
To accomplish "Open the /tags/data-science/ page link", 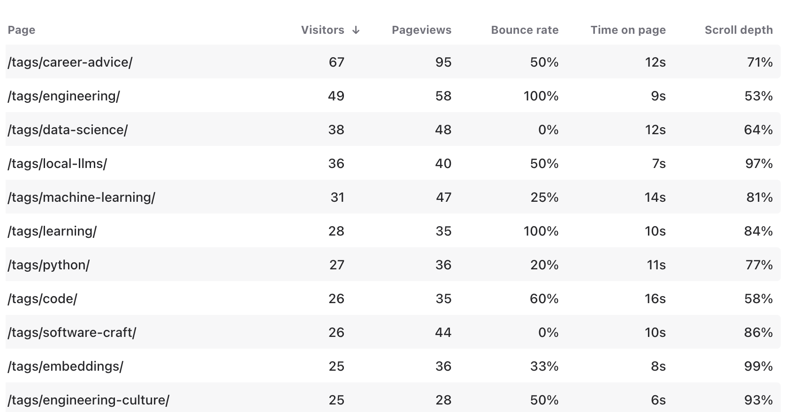I will coord(68,130).
